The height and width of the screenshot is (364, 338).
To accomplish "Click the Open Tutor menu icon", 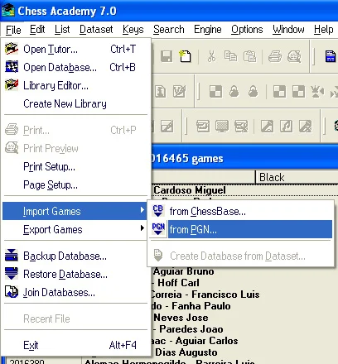I will 12,49.
